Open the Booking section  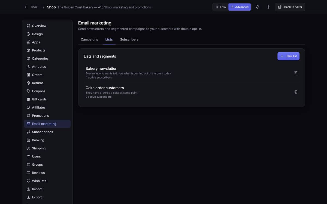coord(47,140)
